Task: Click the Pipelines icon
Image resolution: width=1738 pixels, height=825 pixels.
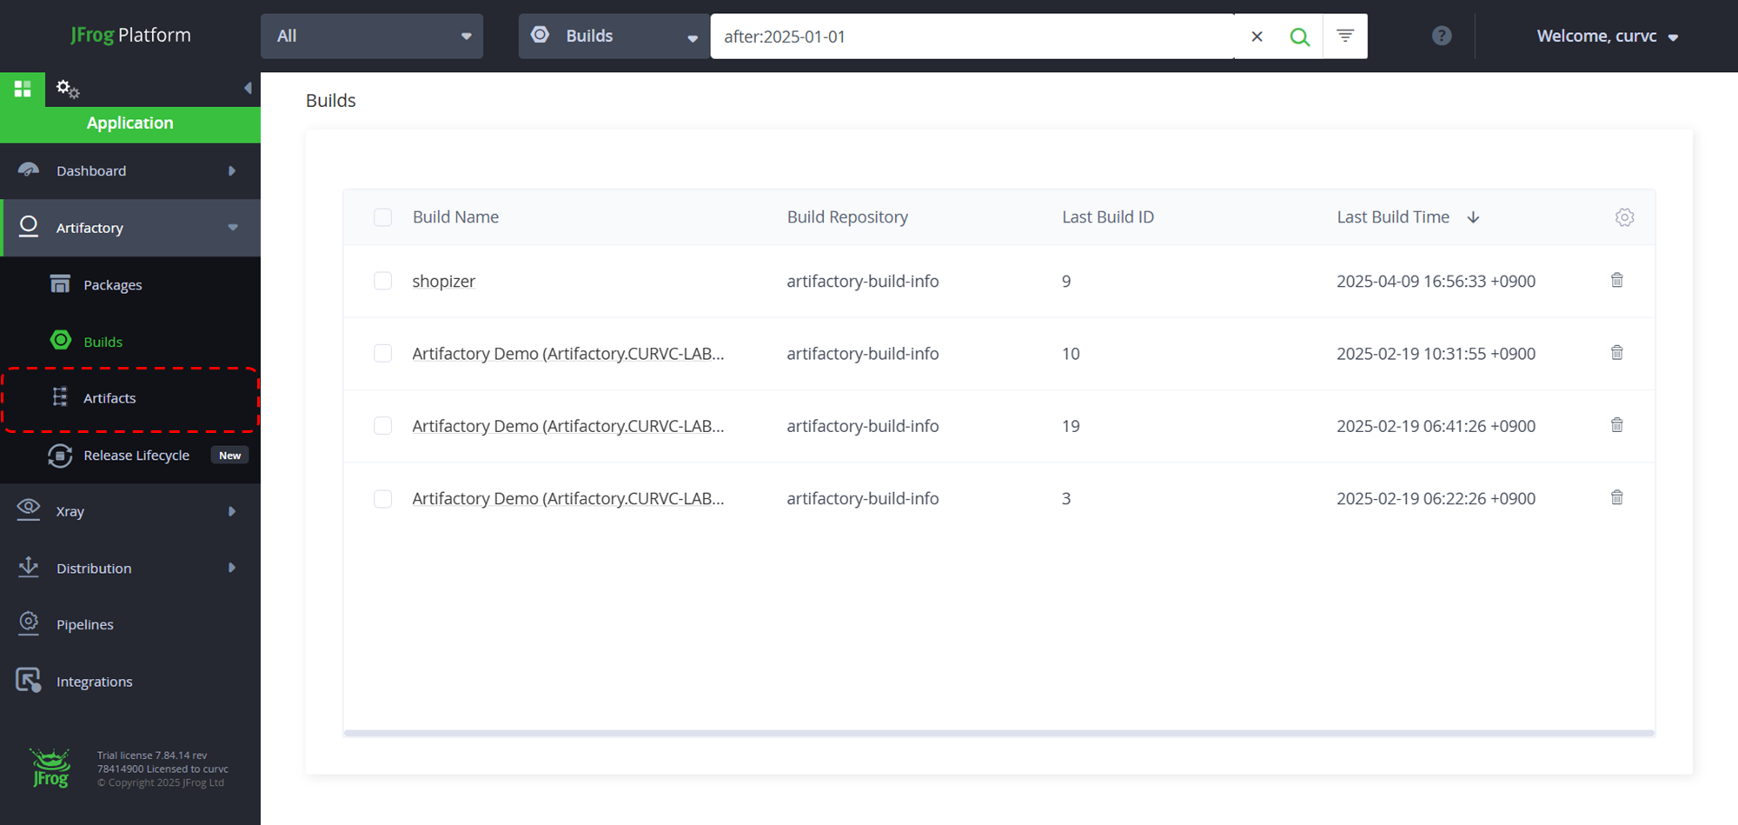Action: [29, 623]
